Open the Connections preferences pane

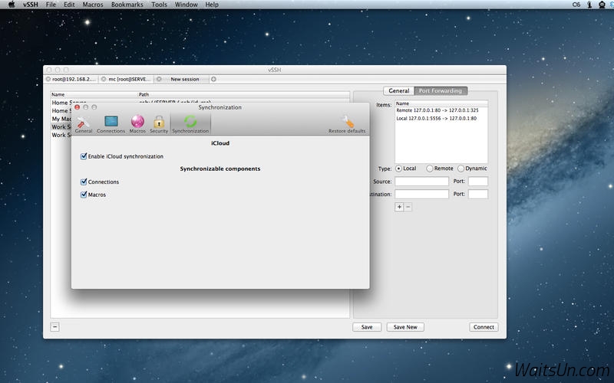[111, 125]
